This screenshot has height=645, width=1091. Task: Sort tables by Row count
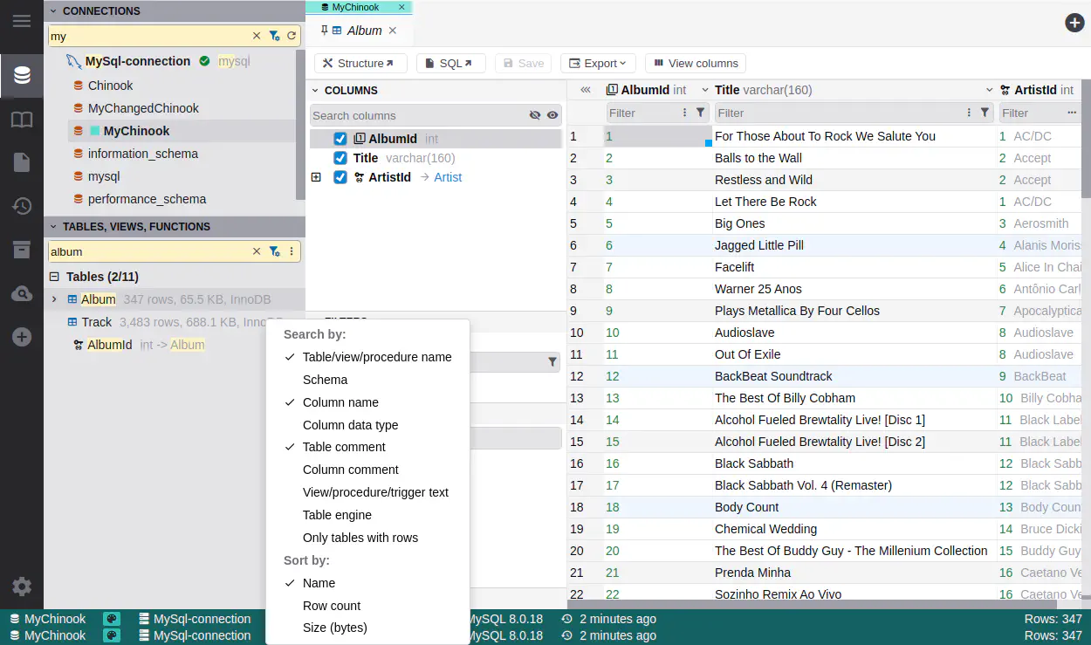[x=331, y=606]
